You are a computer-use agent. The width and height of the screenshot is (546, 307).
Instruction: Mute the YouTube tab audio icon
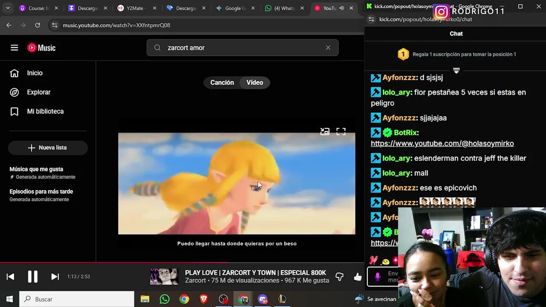(x=342, y=8)
